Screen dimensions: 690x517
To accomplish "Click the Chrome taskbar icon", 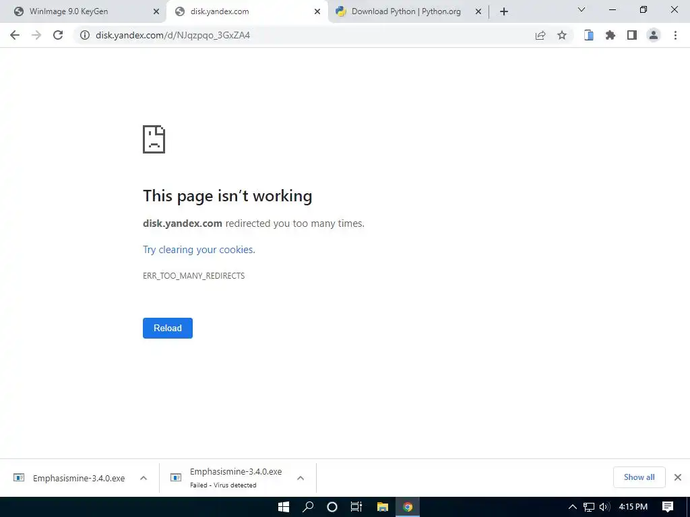I will (x=408, y=507).
